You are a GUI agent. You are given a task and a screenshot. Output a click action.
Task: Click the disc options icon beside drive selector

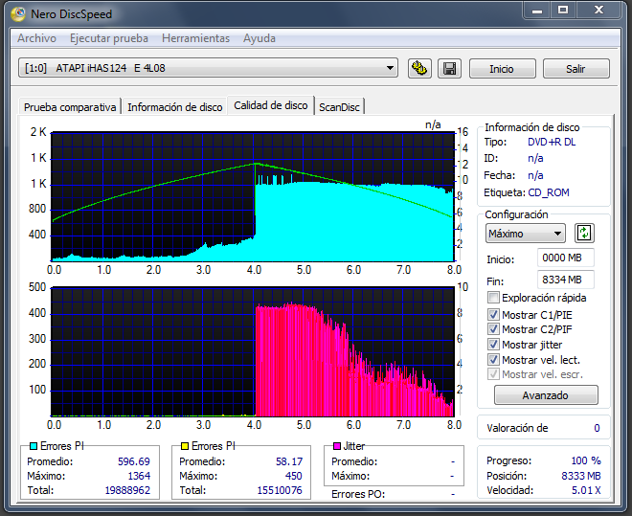click(x=418, y=69)
